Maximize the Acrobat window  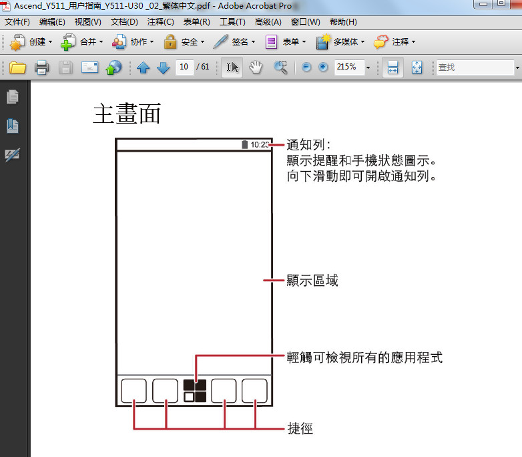pos(501,3)
